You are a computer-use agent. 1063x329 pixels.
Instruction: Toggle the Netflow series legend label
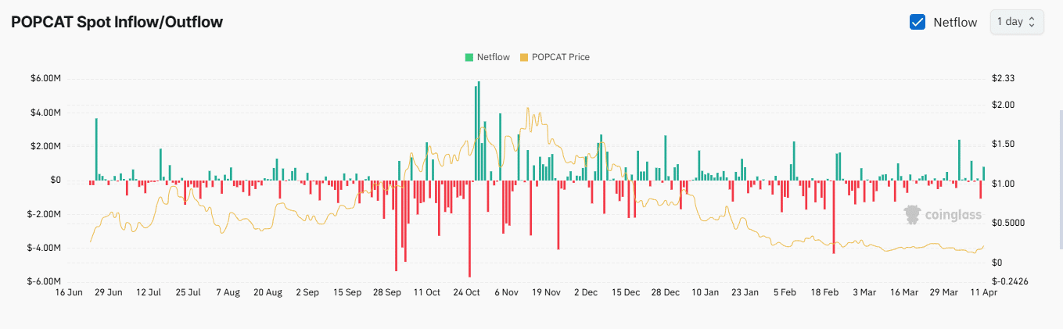click(x=493, y=57)
